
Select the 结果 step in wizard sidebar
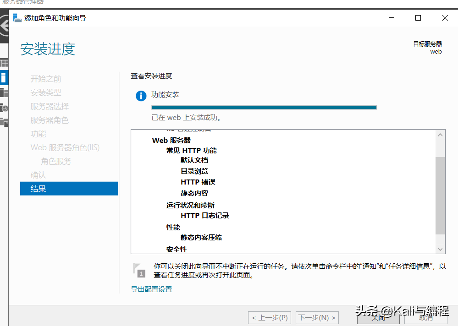(69, 189)
